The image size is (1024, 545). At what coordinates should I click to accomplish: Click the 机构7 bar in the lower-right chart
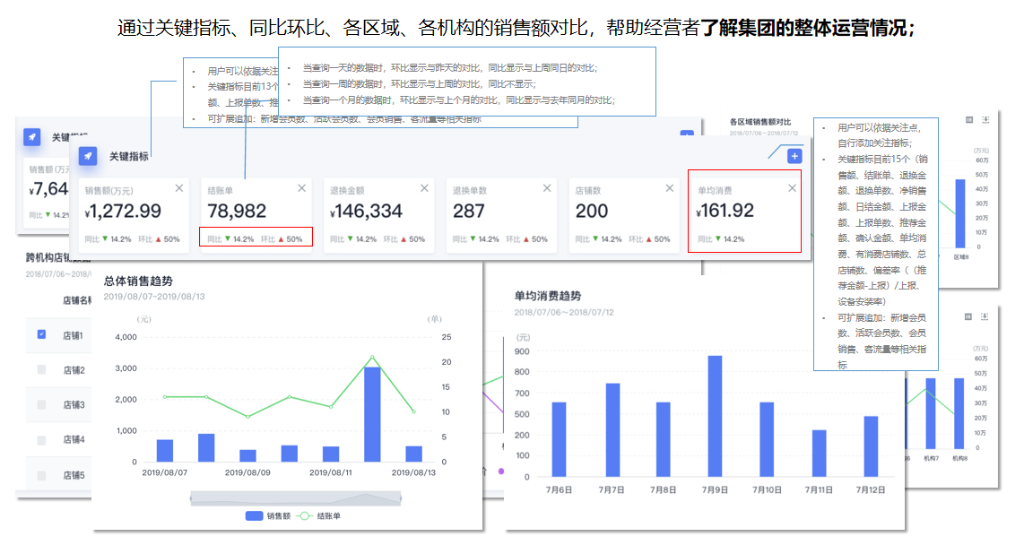931,413
